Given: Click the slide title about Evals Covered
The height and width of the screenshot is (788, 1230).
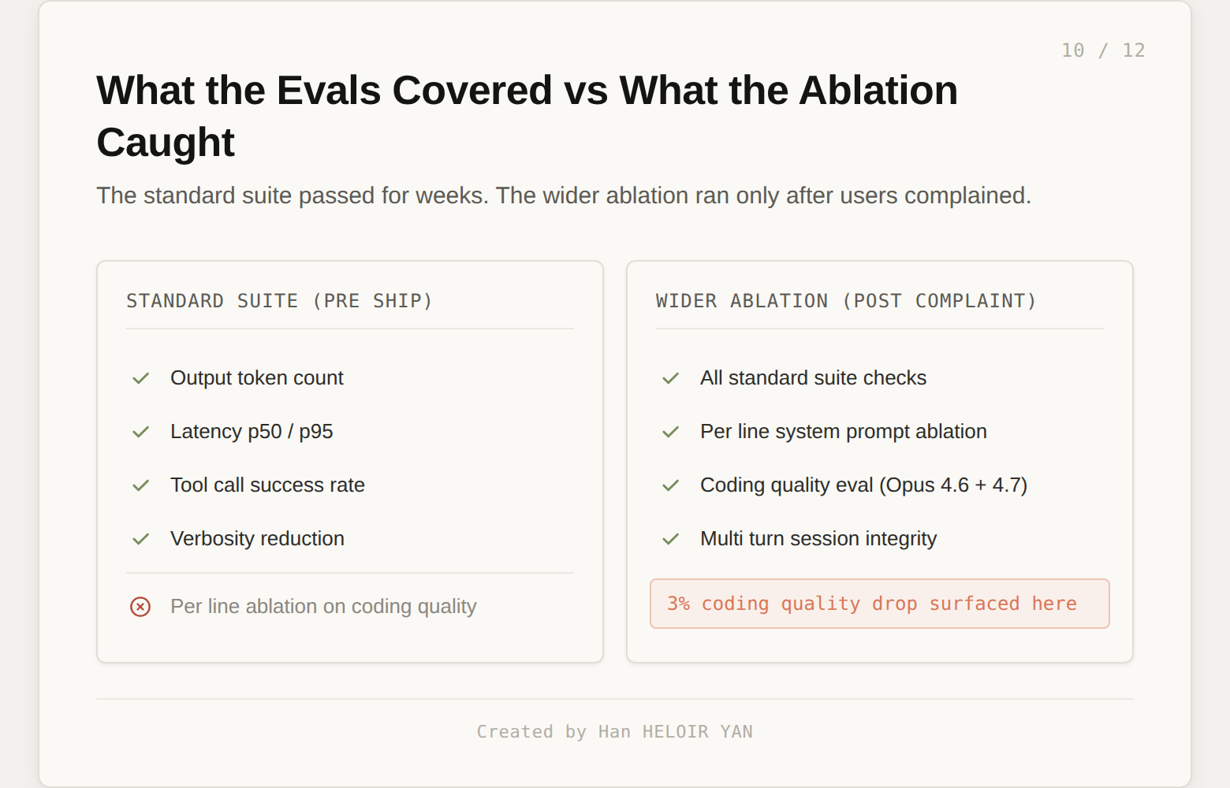Looking at the screenshot, I should coord(527,116).
